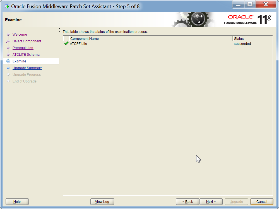Viewport: 279px width, 209px height.
Task: Click the Status column header
Action: [x=252, y=38]
